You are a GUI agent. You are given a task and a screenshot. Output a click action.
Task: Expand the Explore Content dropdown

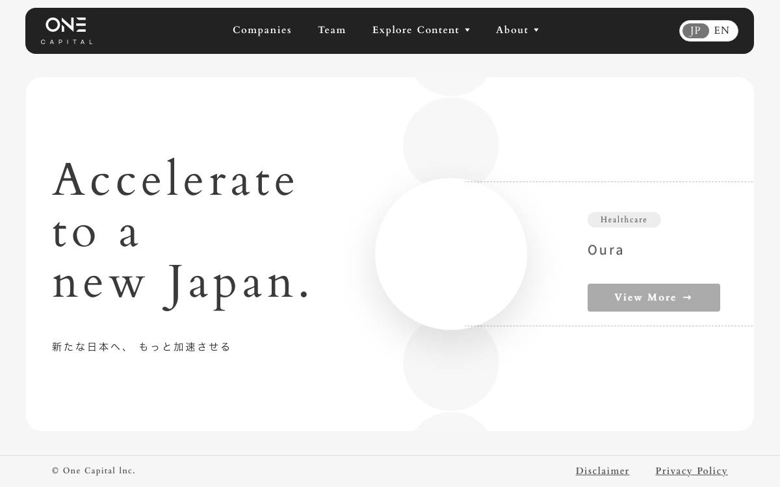421,30
